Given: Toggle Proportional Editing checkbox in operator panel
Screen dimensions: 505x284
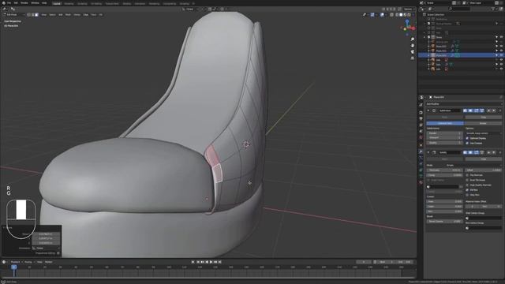Looking at the screenshot, I should click(58, 253).
